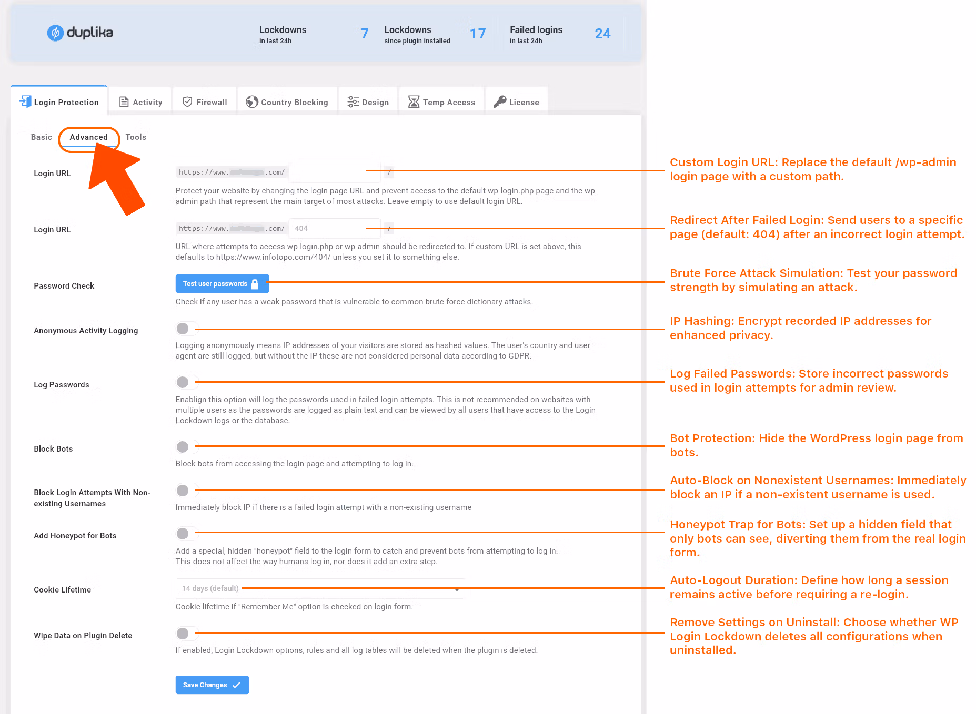
Task: Click the Login Protection door icon
Action: pos(25,101)
